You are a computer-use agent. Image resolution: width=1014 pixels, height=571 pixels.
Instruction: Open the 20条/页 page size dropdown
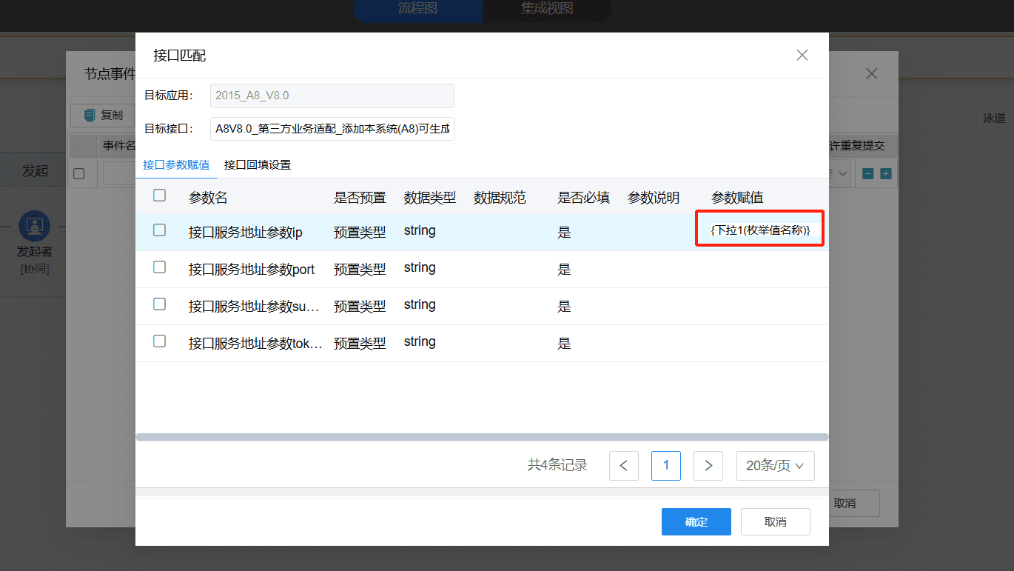[776, 466]
